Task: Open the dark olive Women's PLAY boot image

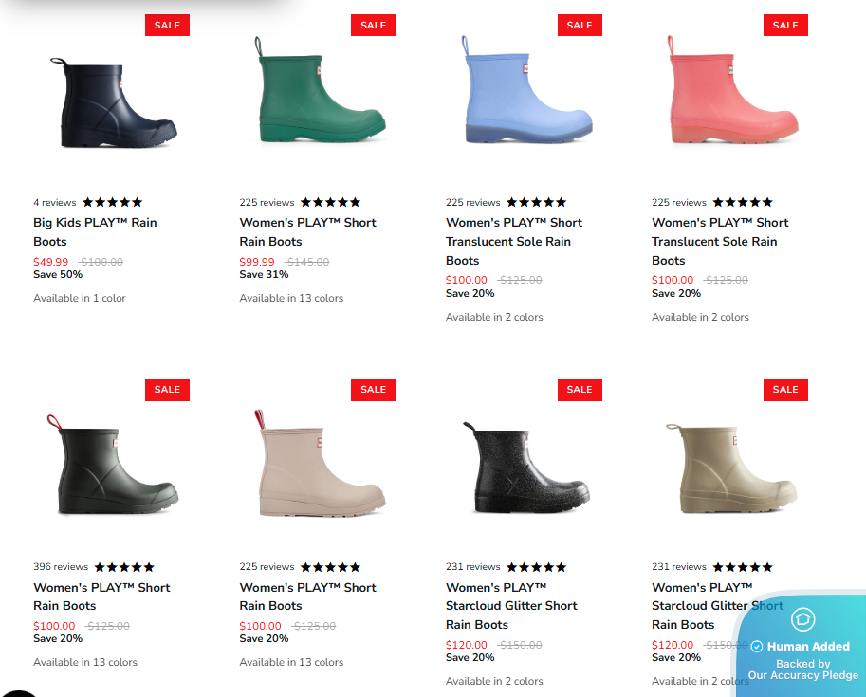Action: pos(113,465)
